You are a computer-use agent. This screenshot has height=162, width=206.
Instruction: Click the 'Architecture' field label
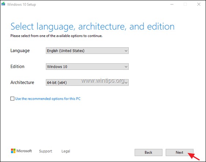pyautogui.click(x=22, y=82)
